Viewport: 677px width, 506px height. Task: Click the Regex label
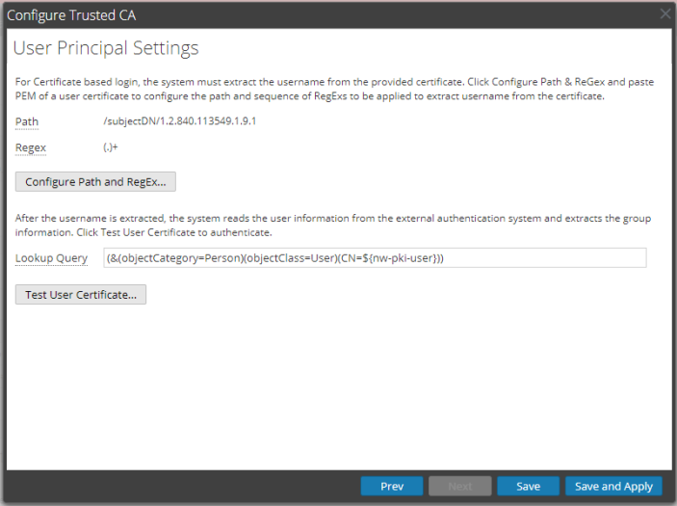[31, 147]
